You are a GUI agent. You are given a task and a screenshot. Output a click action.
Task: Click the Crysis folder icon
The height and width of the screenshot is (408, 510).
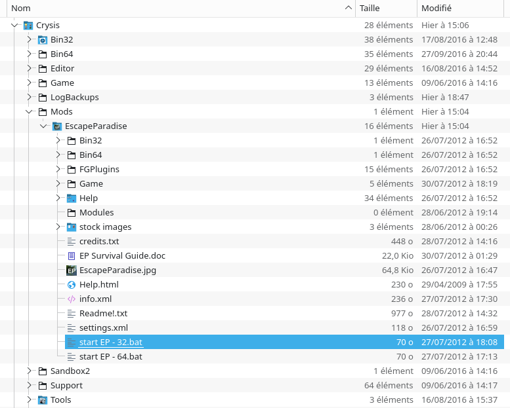pos(28,26)
